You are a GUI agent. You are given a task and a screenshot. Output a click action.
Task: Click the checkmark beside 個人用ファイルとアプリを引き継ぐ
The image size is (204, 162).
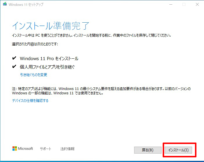tap(14, 66)
